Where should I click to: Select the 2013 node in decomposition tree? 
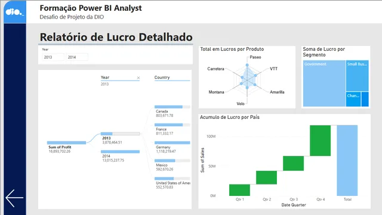point(120,134)
